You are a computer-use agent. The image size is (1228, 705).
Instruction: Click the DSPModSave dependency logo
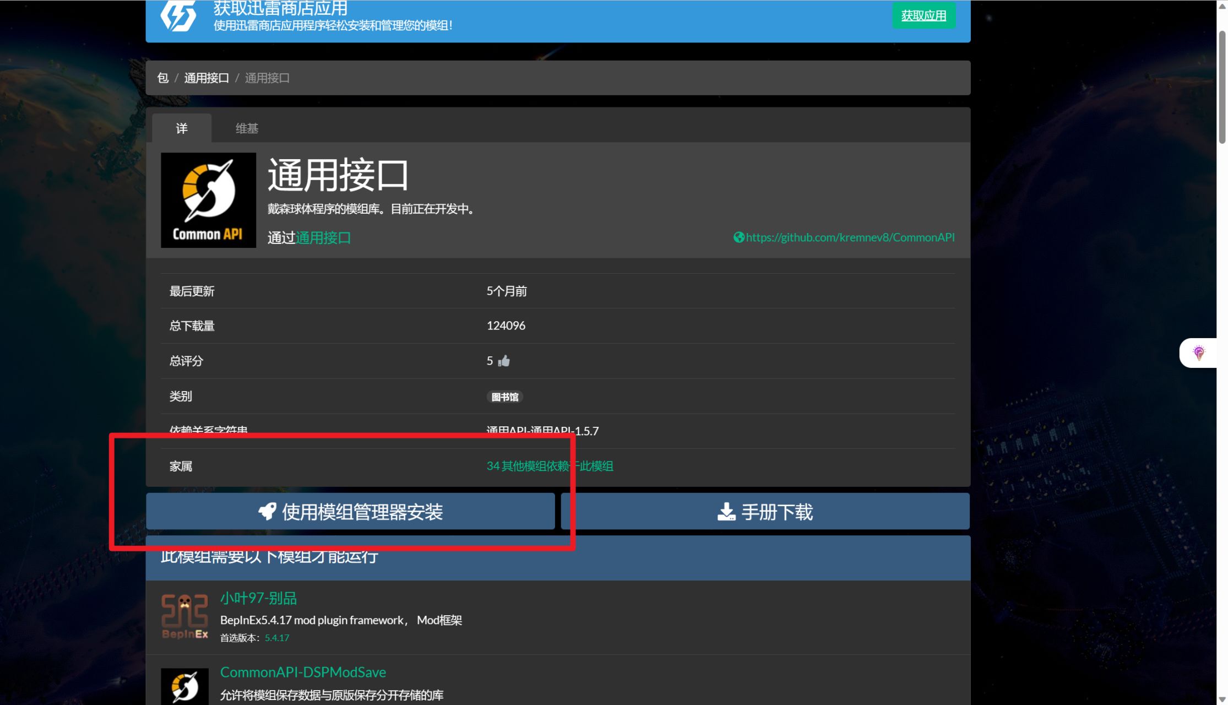tap(184, 686)
